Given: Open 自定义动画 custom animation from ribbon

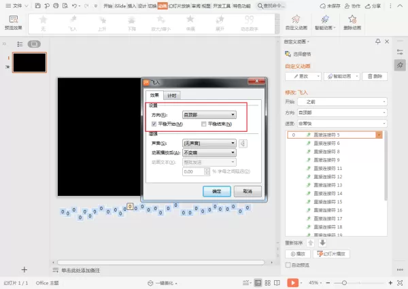Looking at the screenshot, I should [x=296, y=23].
